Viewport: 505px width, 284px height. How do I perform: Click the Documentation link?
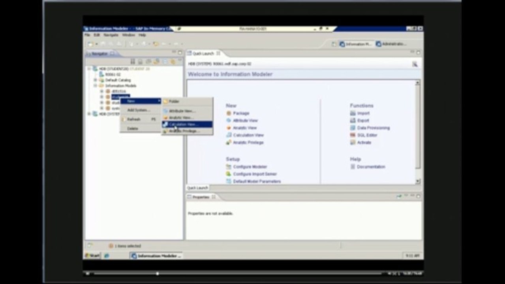click(371, 167)
